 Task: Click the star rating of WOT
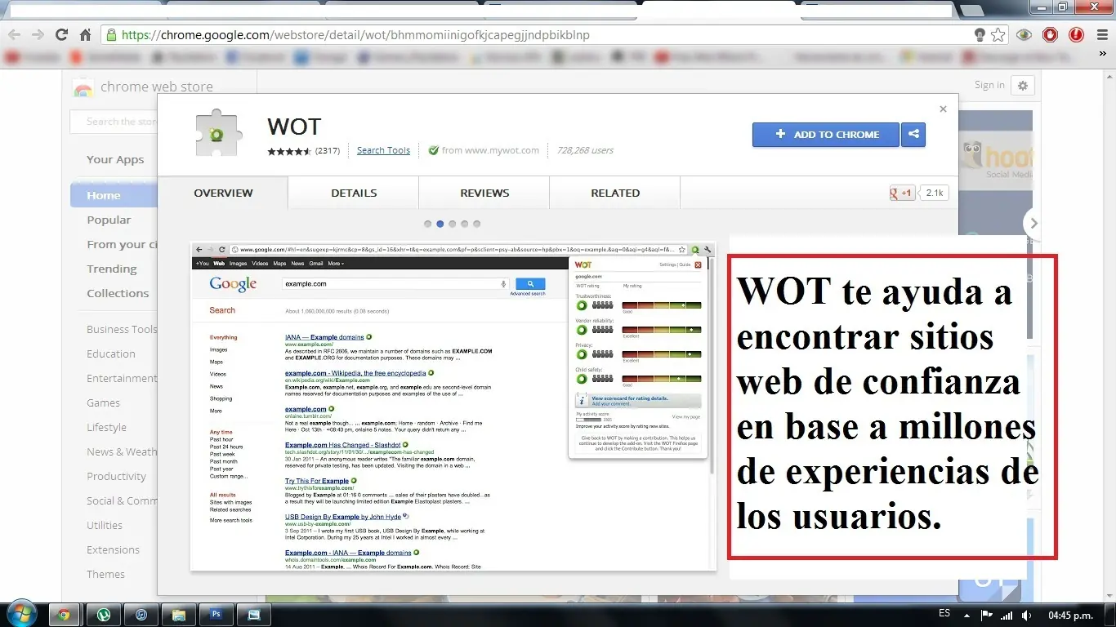click(x=289, y=151)
